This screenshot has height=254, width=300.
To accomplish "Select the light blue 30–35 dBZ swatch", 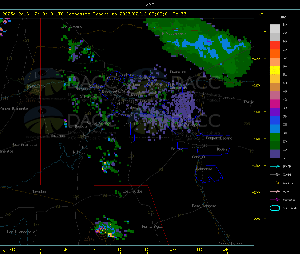I will [x=275, y=129].
